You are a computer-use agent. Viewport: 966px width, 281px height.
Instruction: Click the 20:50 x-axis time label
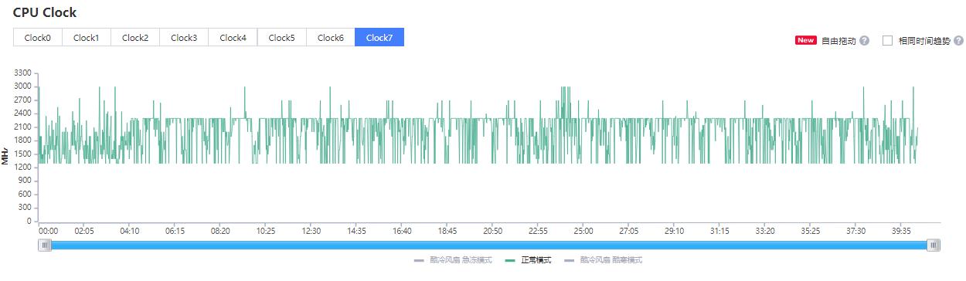point(492,231)
